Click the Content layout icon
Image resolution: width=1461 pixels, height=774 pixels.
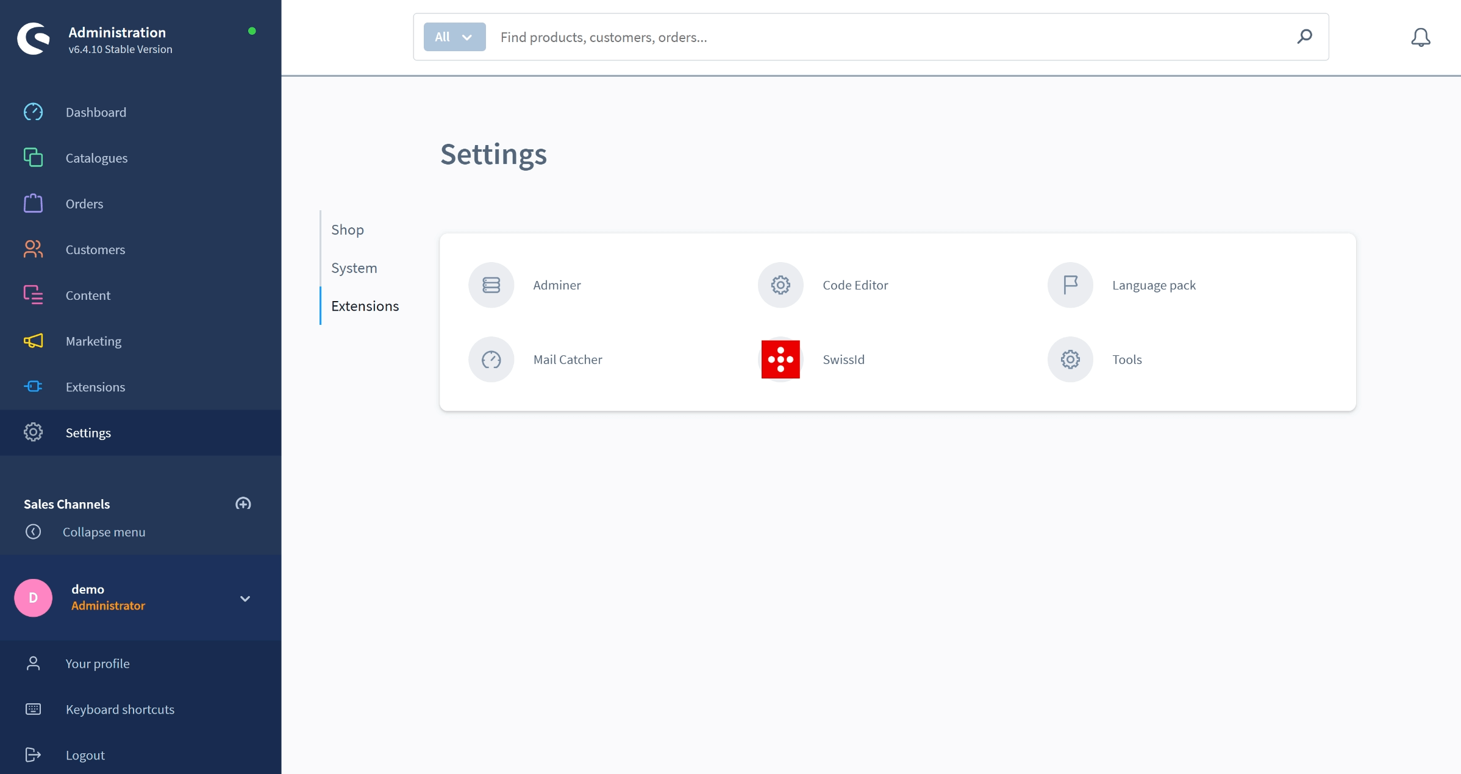click(33, 295)
